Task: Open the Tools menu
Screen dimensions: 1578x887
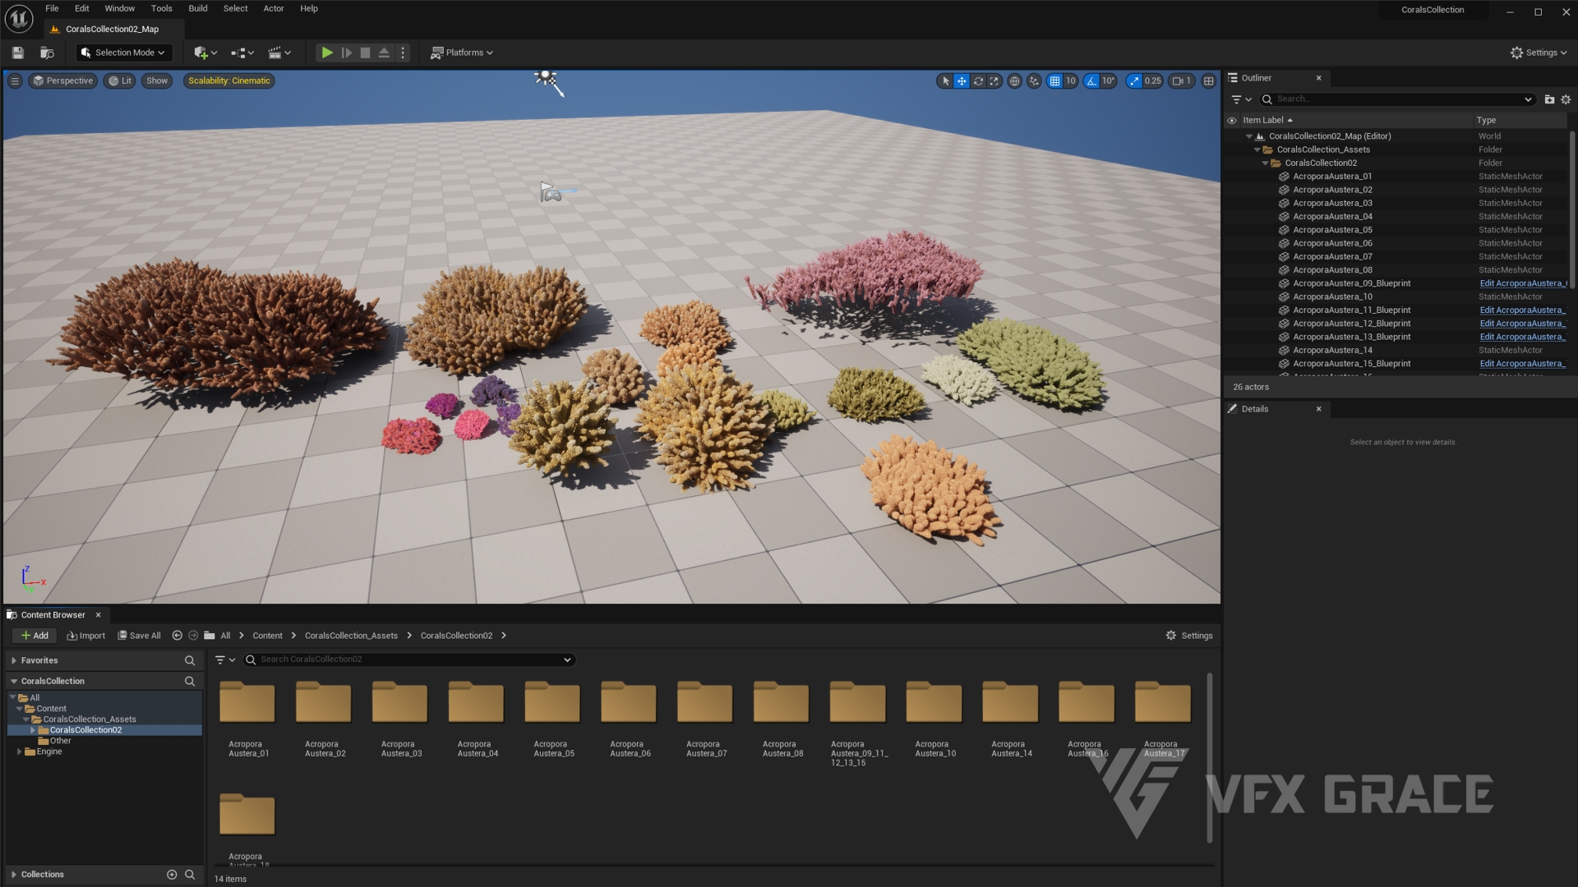Action: pos(162,8)
